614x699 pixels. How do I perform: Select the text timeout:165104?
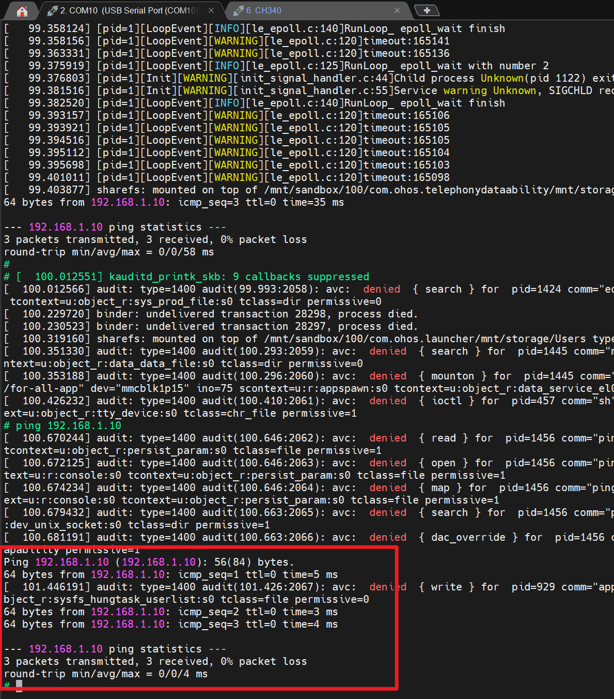point(406,153)
